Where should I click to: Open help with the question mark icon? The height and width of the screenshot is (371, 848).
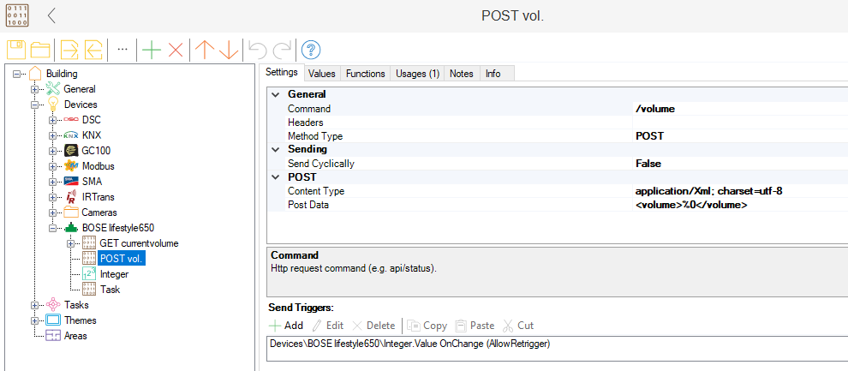[311, 50]
